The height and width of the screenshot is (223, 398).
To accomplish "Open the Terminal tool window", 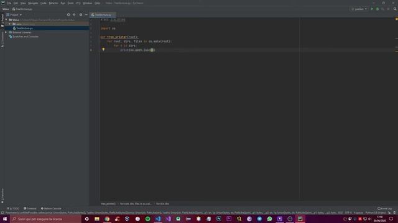I will point(30,209).
